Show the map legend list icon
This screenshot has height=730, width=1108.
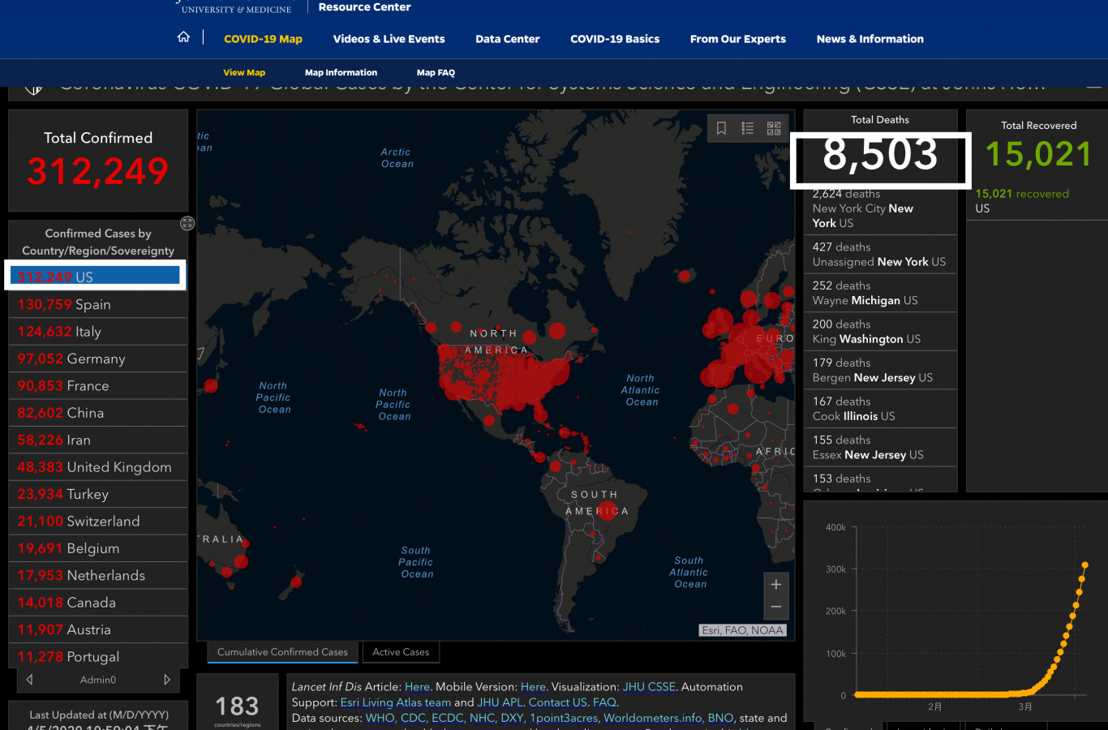click(x=748, y=128)
